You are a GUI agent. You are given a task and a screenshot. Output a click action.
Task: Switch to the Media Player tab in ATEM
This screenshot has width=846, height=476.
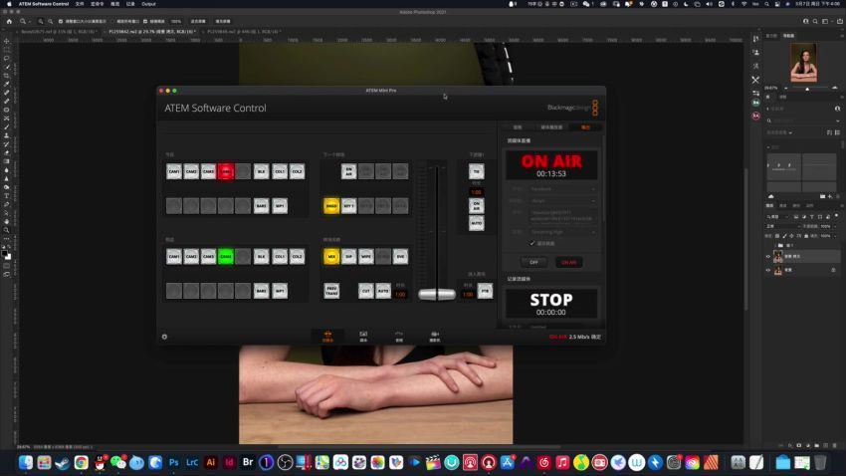point(551,127)
